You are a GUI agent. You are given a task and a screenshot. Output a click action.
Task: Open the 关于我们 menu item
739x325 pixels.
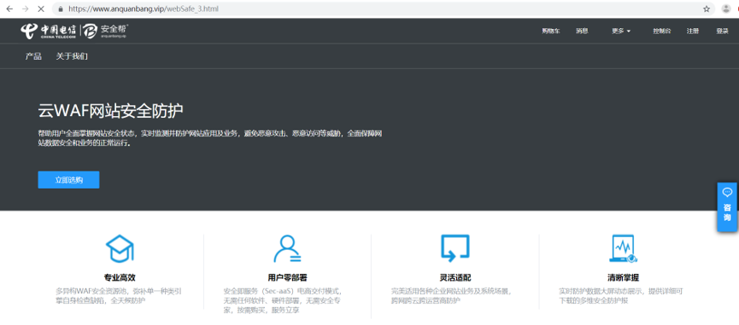pyautogui.click(x=72, y=56)
